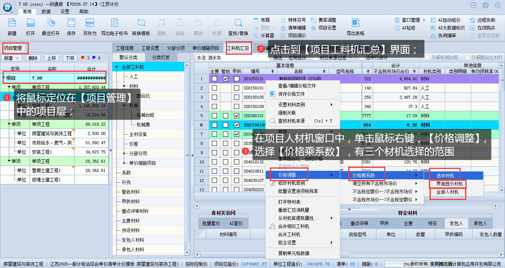This screenshot has width=505, height=268.
Task: Collapse the 项目 root row
Action: coord(4,78)
